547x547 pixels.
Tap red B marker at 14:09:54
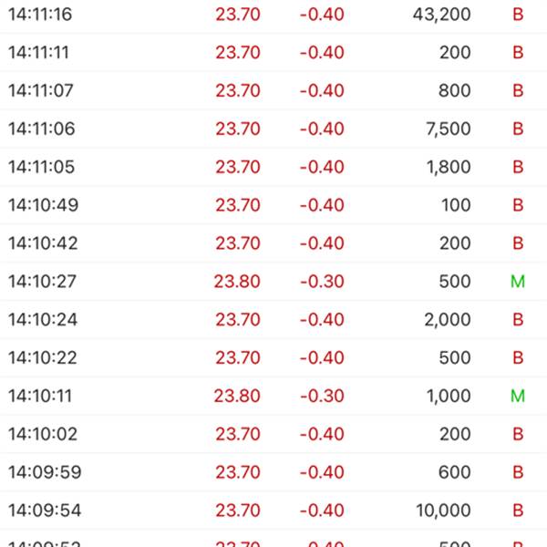(x=518, y=511)
